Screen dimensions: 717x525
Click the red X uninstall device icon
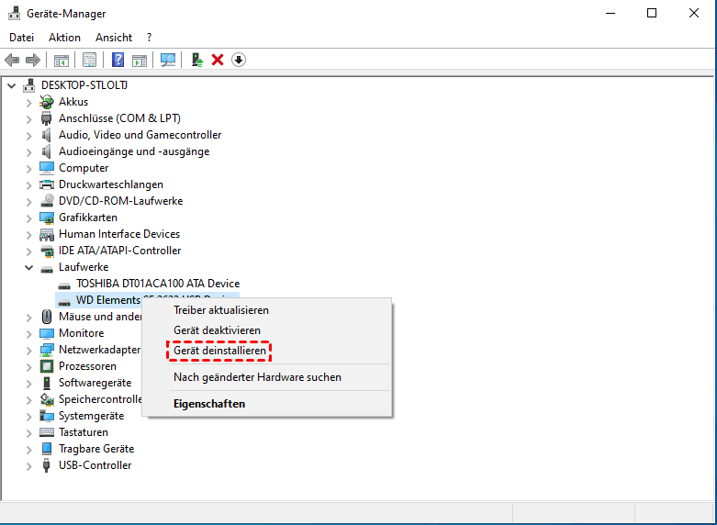point(218,60)
